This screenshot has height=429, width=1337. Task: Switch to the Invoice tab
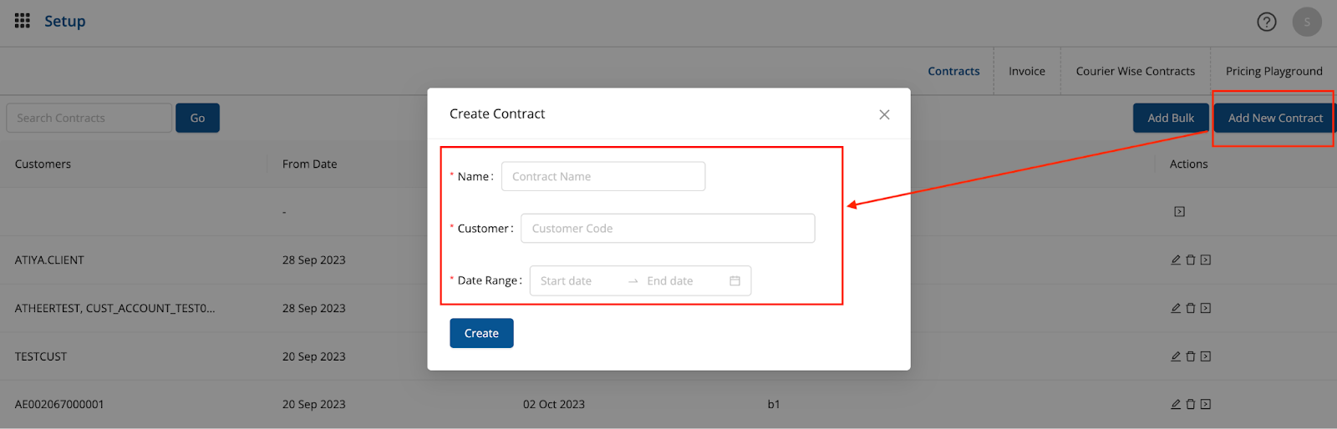[1026, 72]
